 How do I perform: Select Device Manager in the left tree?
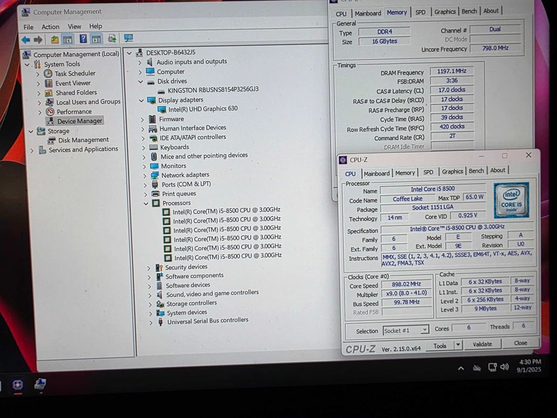point(79,121)
